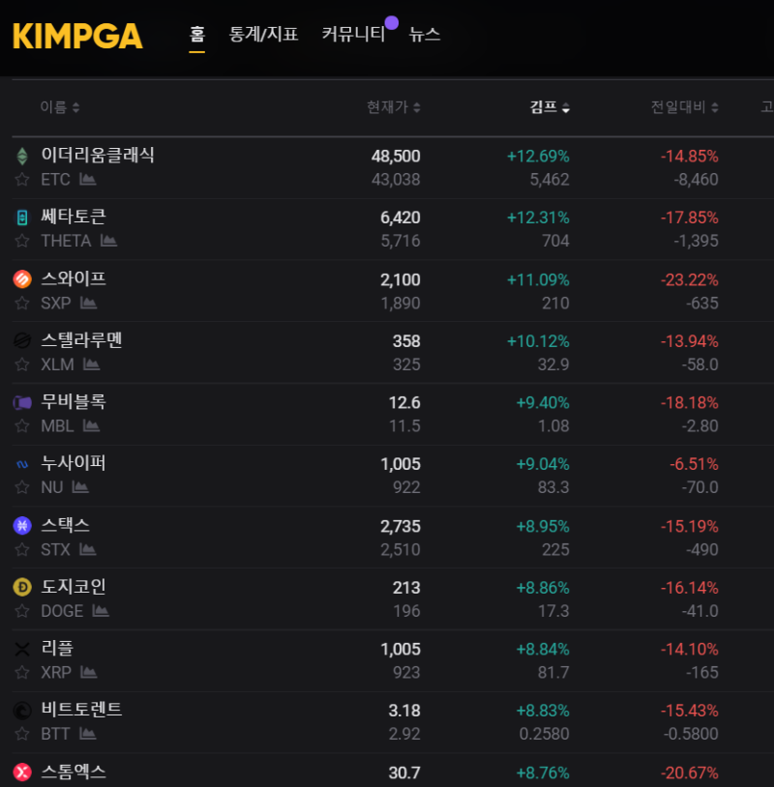Open 누사이퍼 coin details
Image resolution: width=774 pixels, height=787 pixels.
[74, 463]
